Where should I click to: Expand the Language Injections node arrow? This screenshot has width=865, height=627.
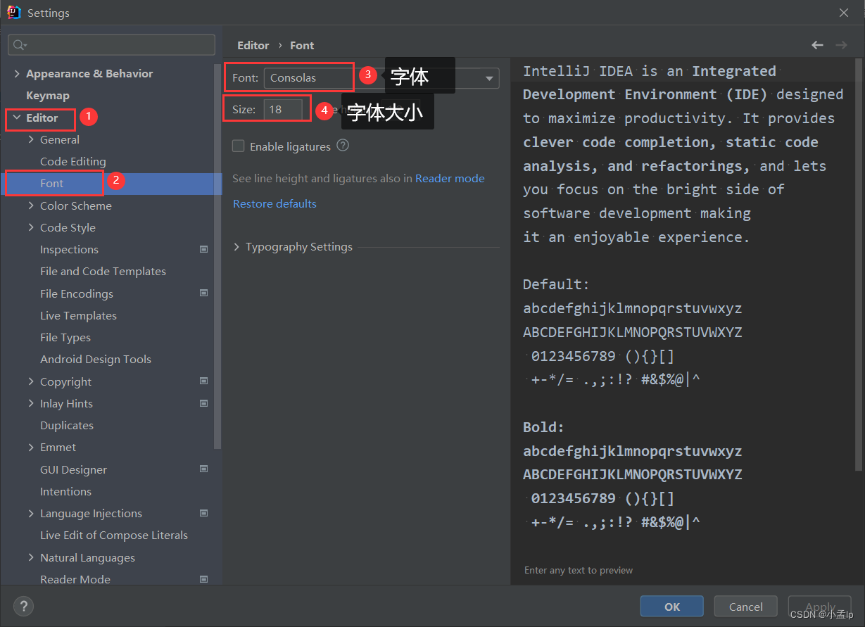(31, 513)
